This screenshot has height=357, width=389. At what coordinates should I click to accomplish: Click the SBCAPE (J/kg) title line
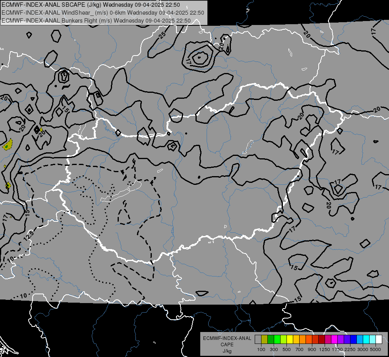[91, 5]
